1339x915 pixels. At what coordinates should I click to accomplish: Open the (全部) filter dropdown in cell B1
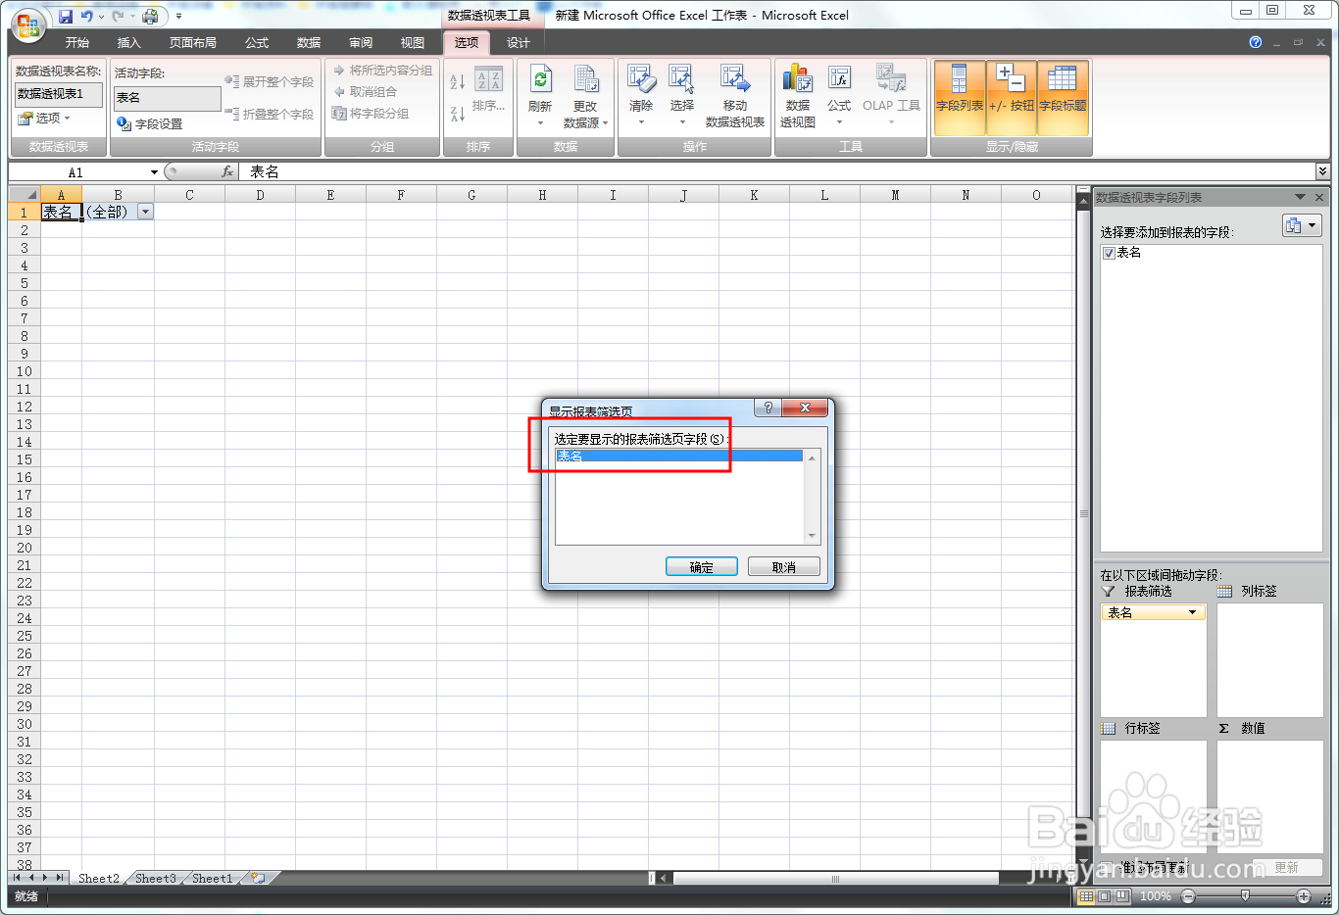coord(145,212)
